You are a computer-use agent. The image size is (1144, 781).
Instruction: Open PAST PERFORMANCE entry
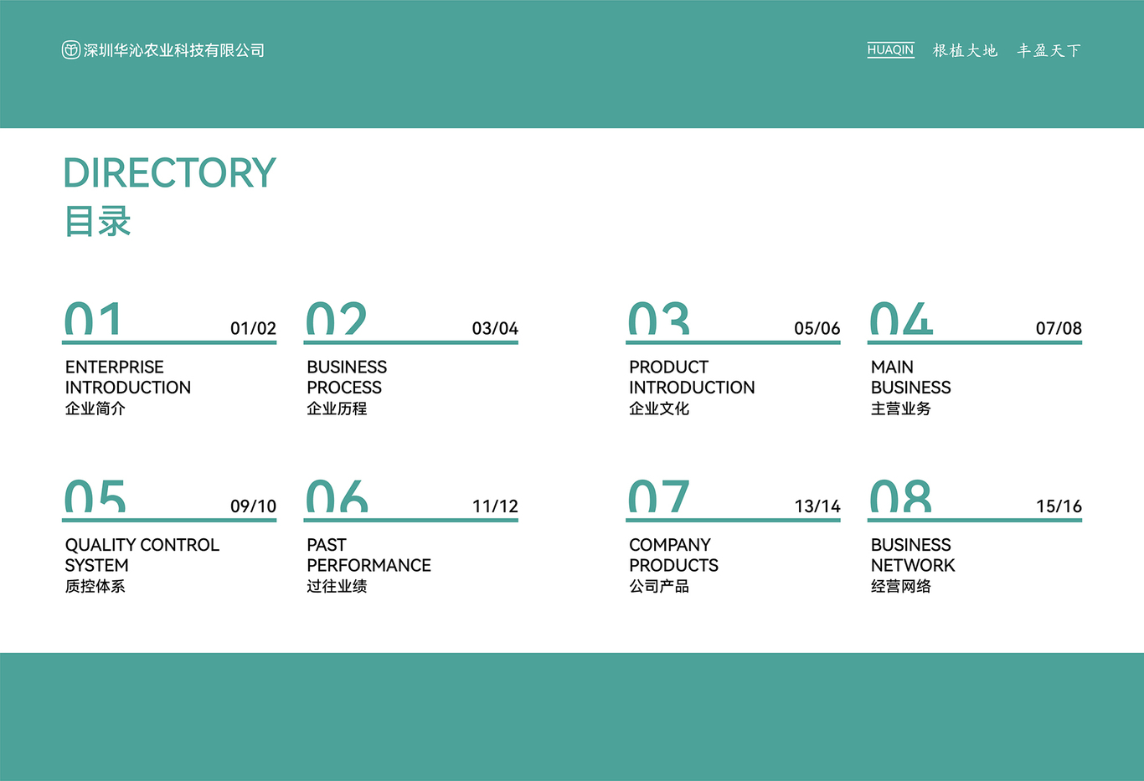click(x=368, y=555)
